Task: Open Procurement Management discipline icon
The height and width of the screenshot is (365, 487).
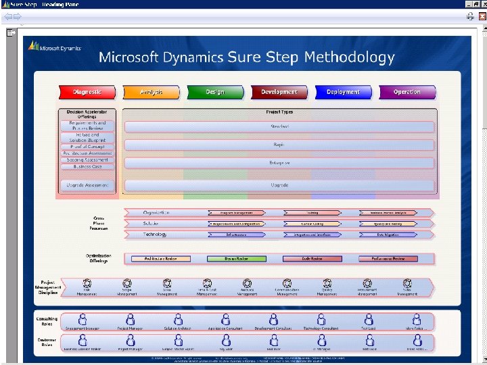Action: [367, 283]
